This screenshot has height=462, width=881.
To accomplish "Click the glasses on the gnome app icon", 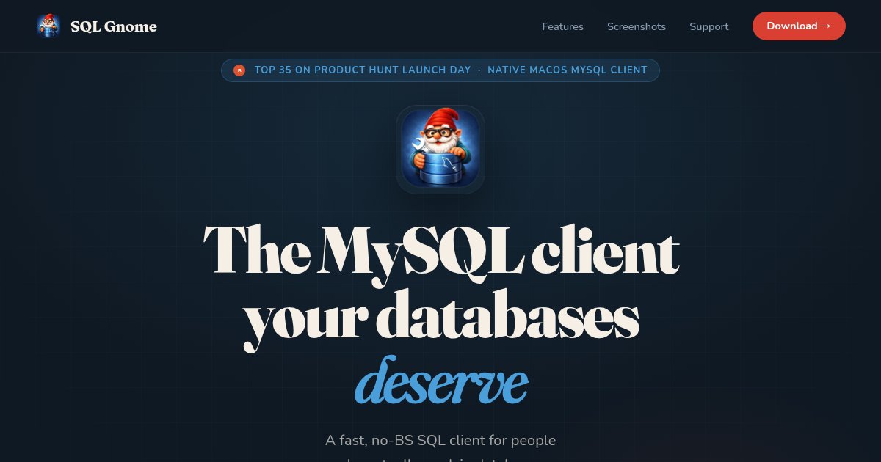I will (x=438, y=133).
